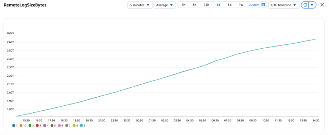Screen dimensions: 329x135
Task: Toggle legend series 8 olive swatch
Action: pos(74,126)
